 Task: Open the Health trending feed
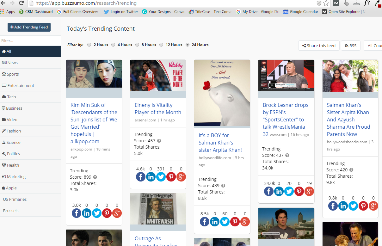pyautogui.click(x=30, y=165)
